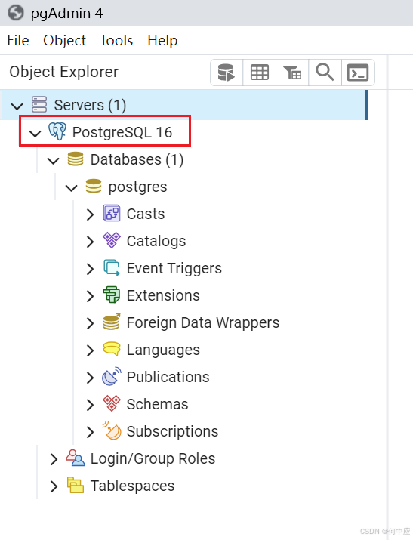This screenshot has width=413, height=540.
Task: Expand the Schemas node
Action: pos(90,405)
